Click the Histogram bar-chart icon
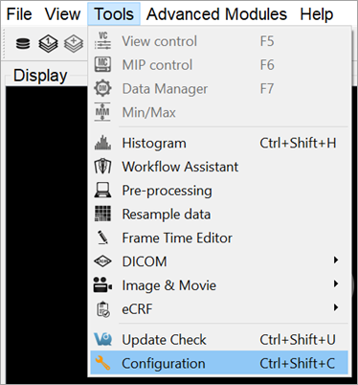The image size is (358, 385). pos(102,143)
